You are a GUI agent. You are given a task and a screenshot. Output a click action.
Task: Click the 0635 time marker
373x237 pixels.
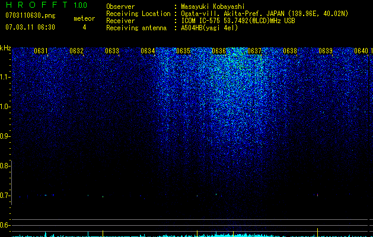point(183,51)
